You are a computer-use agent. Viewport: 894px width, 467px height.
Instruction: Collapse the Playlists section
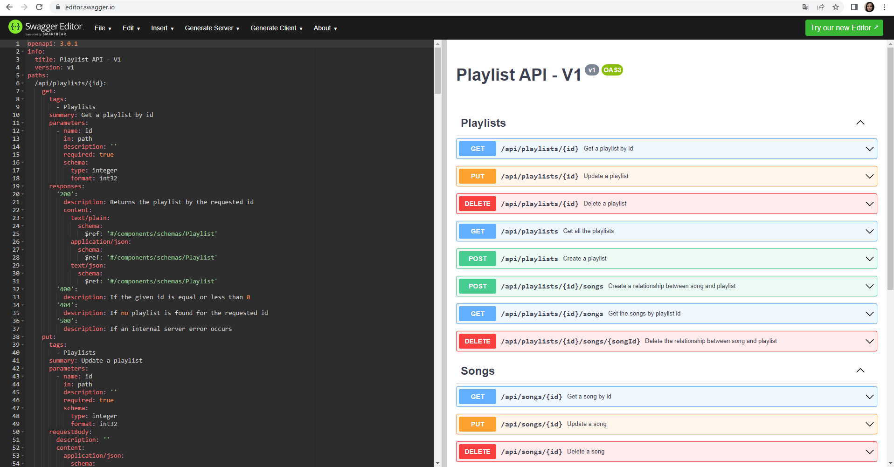click(860, 123)
